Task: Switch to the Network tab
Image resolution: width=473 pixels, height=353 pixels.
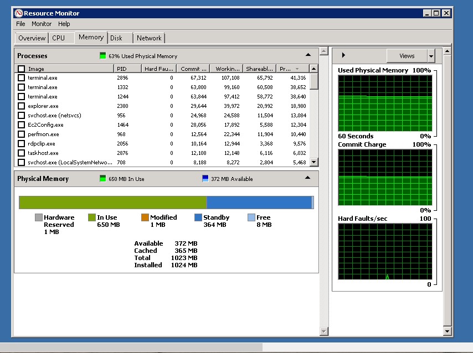Action: pos(149,38)
